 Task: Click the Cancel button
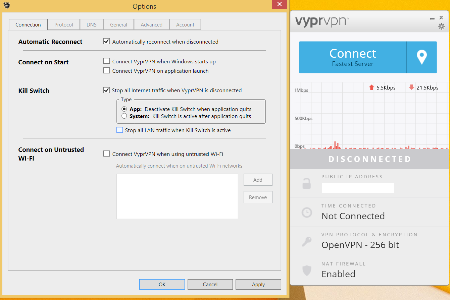point(210,284)
